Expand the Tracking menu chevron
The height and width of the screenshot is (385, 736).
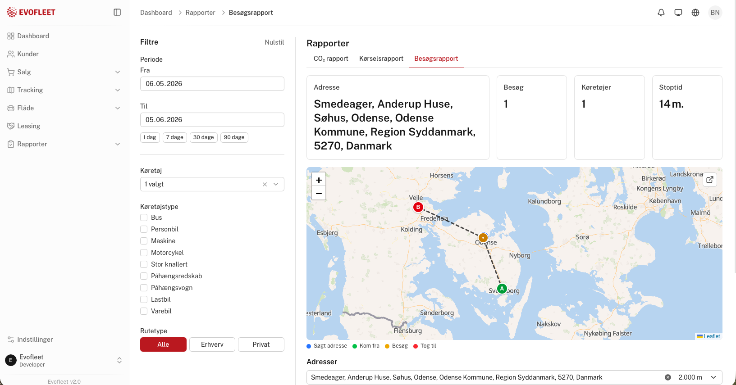[118, 90]
